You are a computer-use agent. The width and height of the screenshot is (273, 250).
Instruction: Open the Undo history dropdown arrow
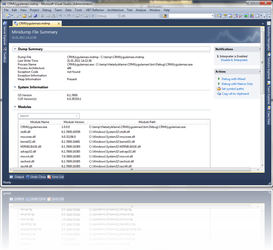65,16
